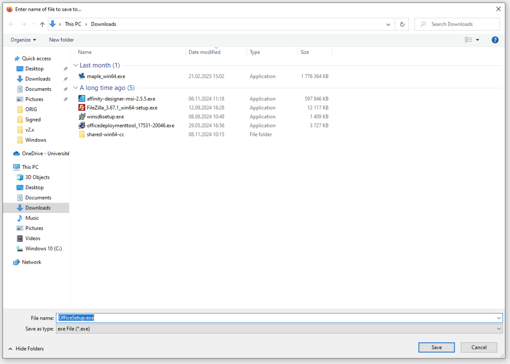Select FileZilla setup file in list
This screenshot has width=510, height=364.
coord(122,108)
